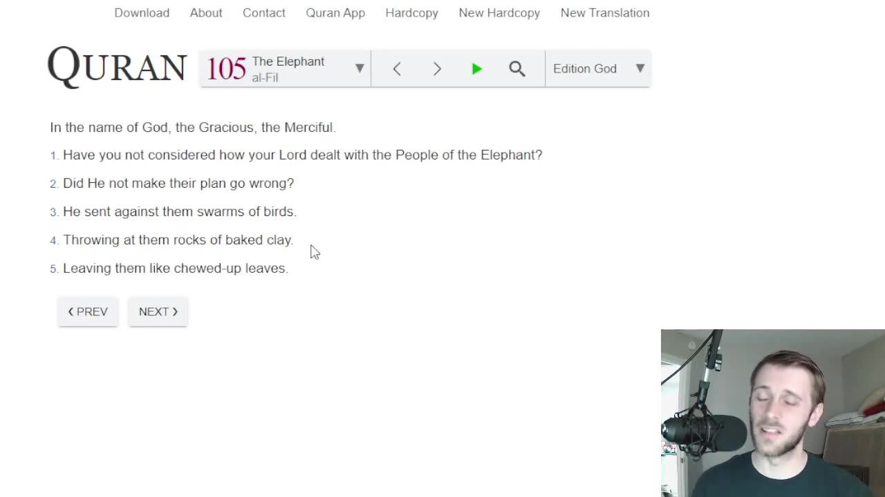
Task: Open the About page link
Action: click(x=206, y=12)
